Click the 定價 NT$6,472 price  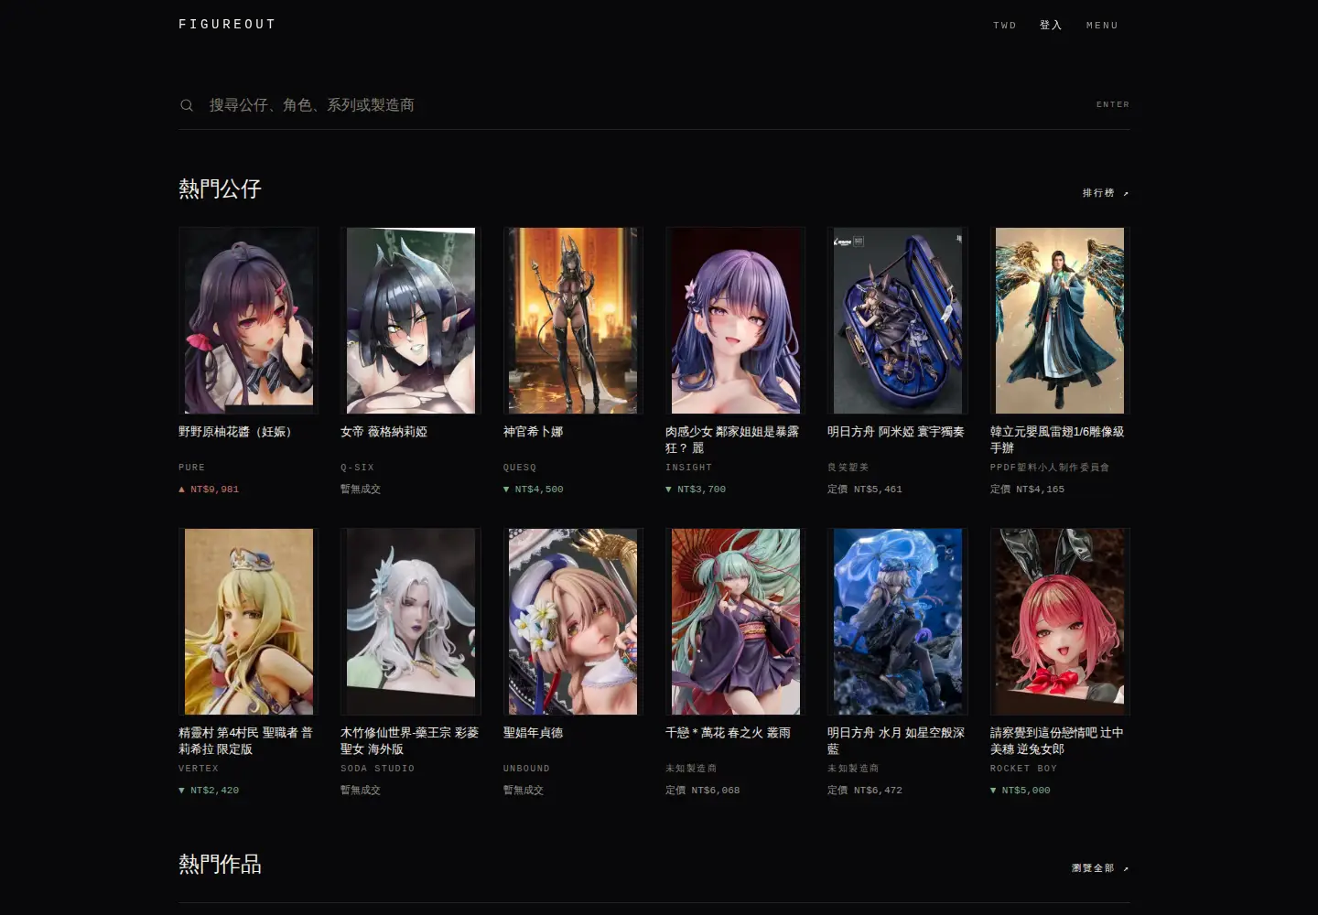click(x=865, y=791)
